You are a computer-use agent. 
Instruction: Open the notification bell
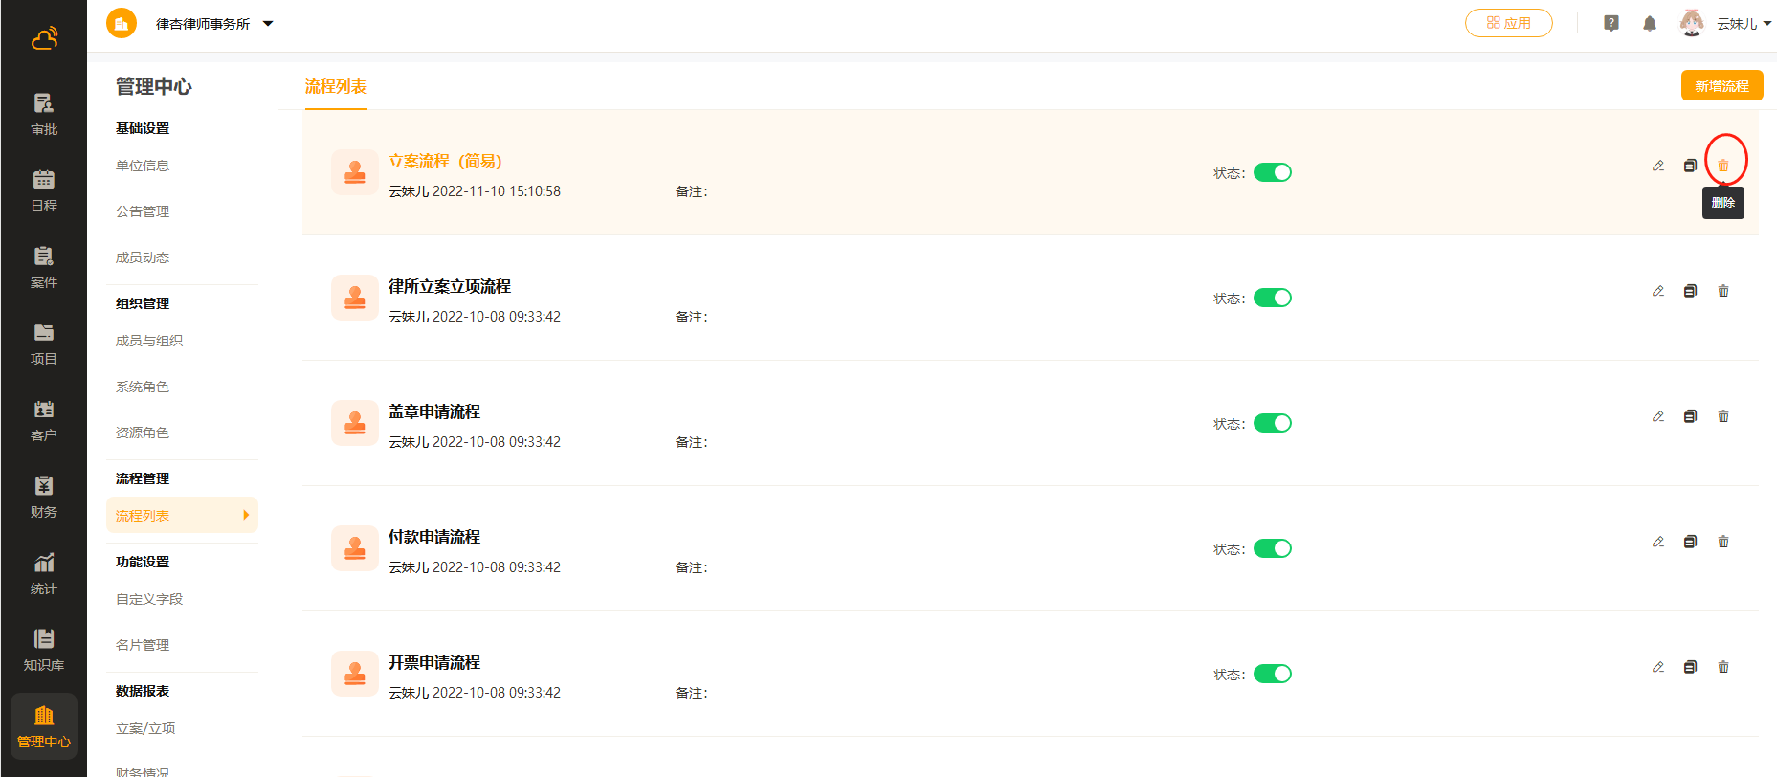tap(1649, 24)
